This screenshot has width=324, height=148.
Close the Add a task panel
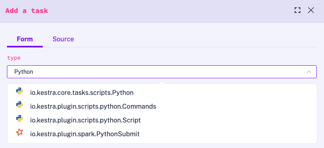(311, 10)
